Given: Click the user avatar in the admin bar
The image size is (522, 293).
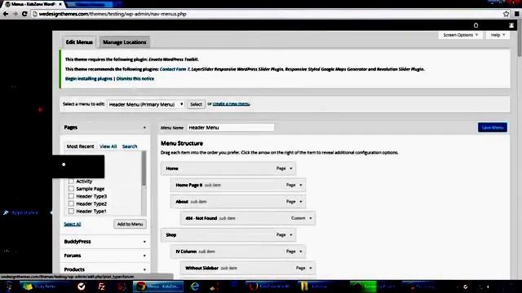Looking at the screenshot, I should tap(511, 25).
